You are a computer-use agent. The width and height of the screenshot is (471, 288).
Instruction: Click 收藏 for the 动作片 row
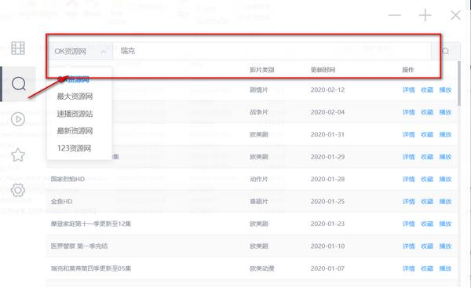427,179
